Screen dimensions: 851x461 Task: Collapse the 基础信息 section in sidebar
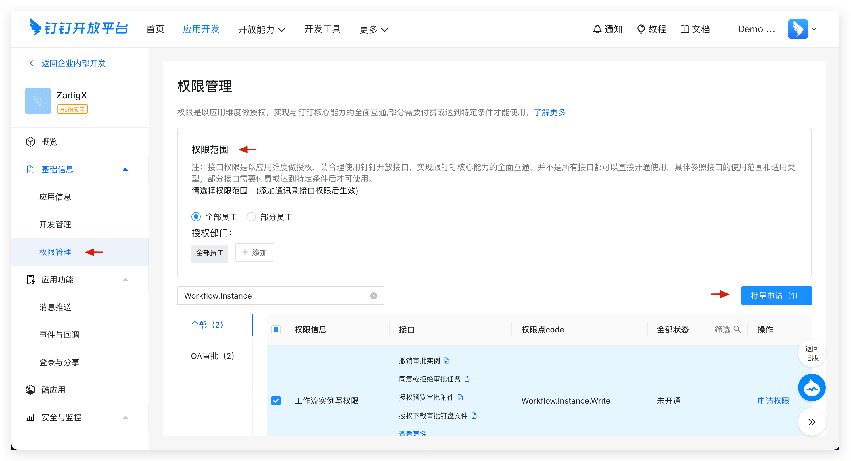tap(125, 169)
